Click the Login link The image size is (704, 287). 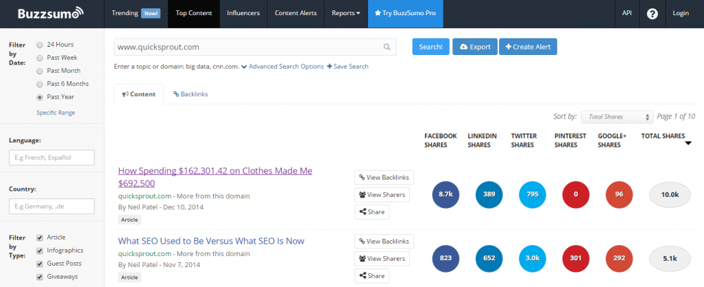point(681,14)
